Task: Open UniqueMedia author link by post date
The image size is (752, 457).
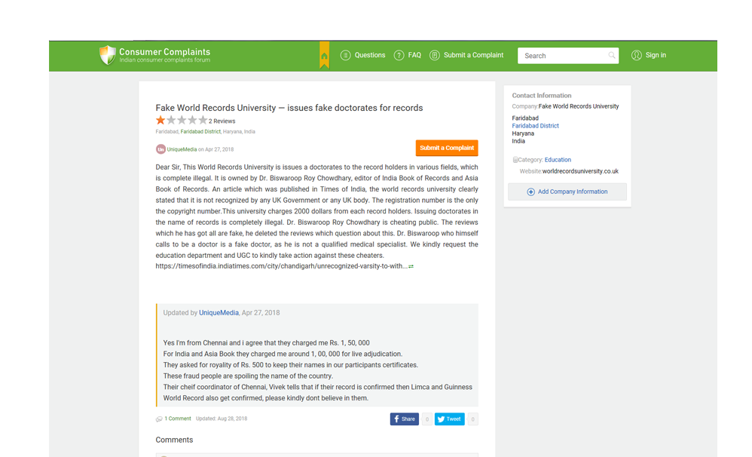Action: 182,149
